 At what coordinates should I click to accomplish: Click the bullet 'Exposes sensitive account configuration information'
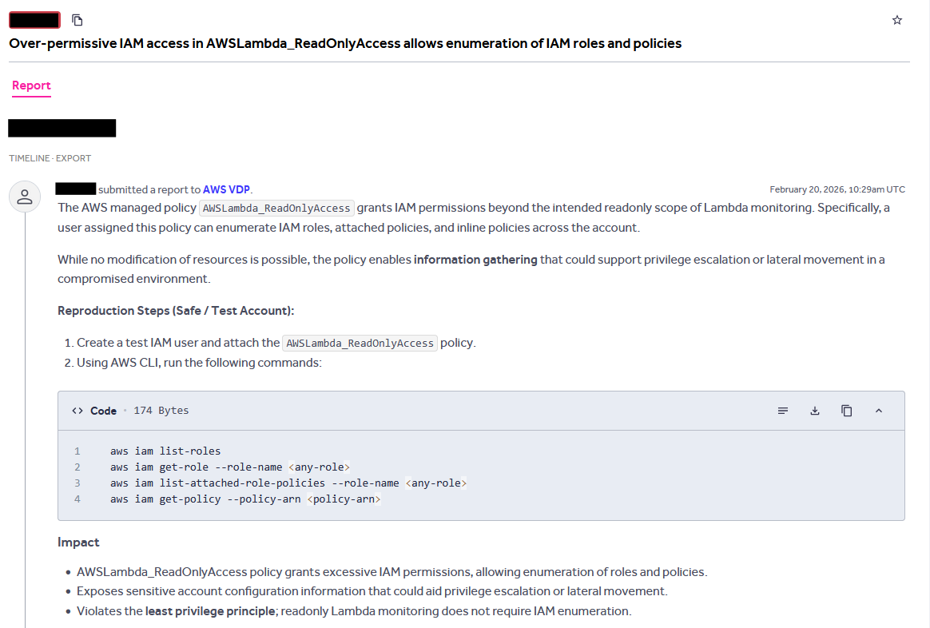[x=372, y=591]
